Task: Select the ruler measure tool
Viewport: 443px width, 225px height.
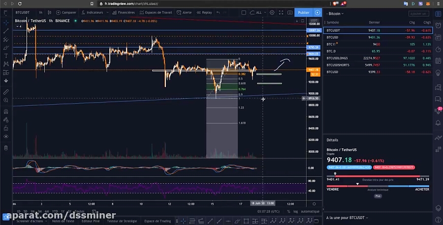Action: click(x=6, y=92)
